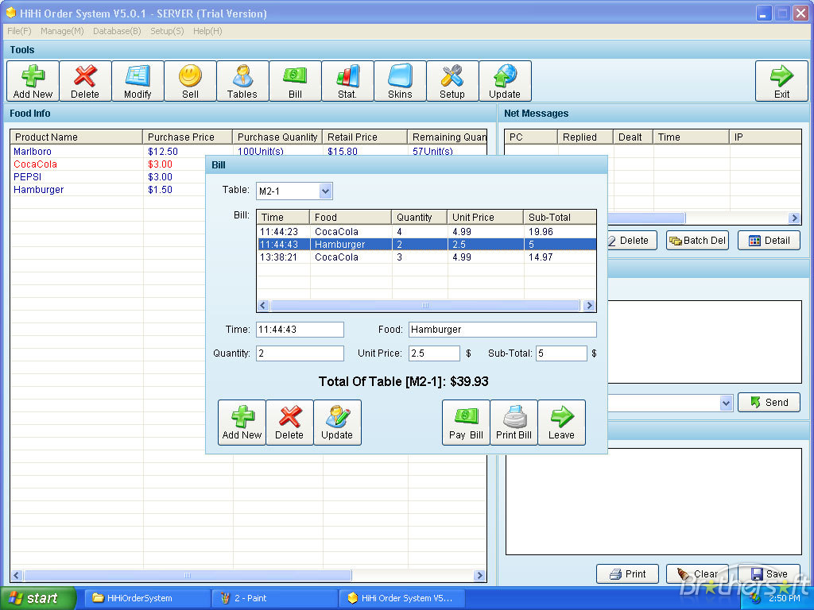Click Detail button in Net Messages
This screenshot has width=814, height=610.
click(769, 241)
